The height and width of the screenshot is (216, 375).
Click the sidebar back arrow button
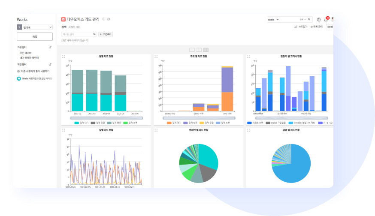[x=19, y=27]
